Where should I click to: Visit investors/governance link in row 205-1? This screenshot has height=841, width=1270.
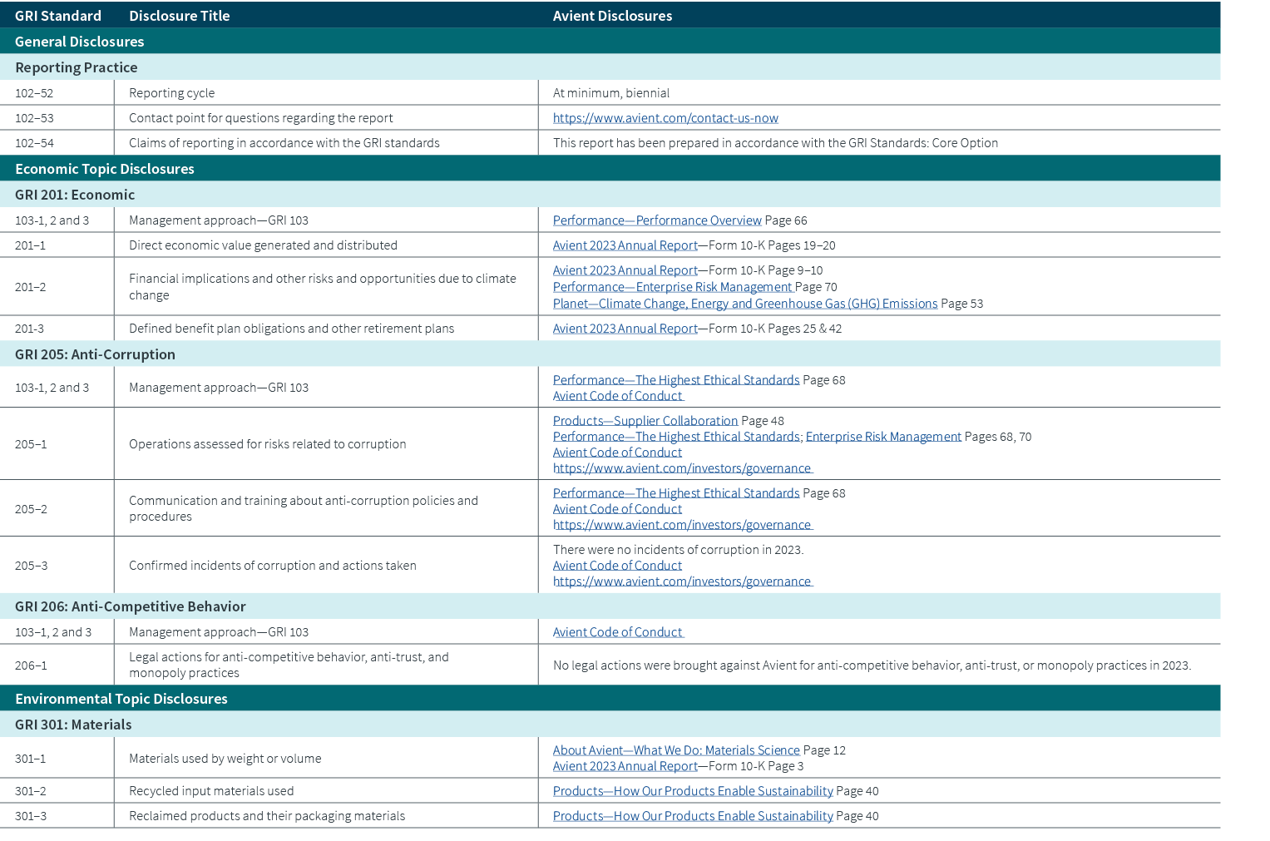pos(681,467)
